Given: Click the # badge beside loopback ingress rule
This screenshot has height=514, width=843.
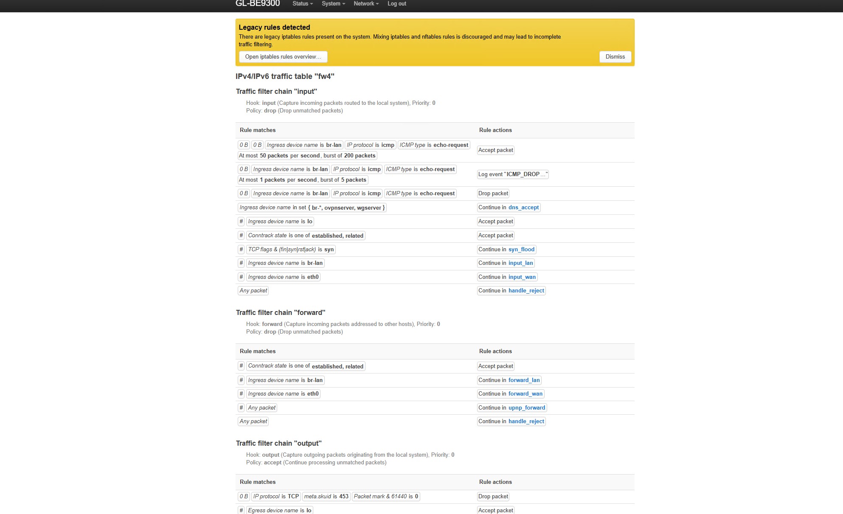Looking at the screenshot, I should (241, 222).
